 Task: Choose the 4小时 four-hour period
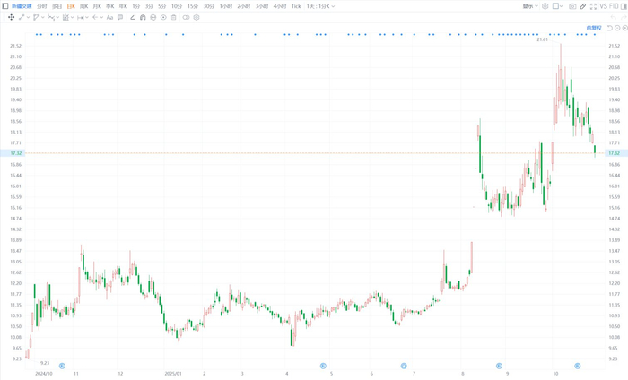[x=280, y=6]
